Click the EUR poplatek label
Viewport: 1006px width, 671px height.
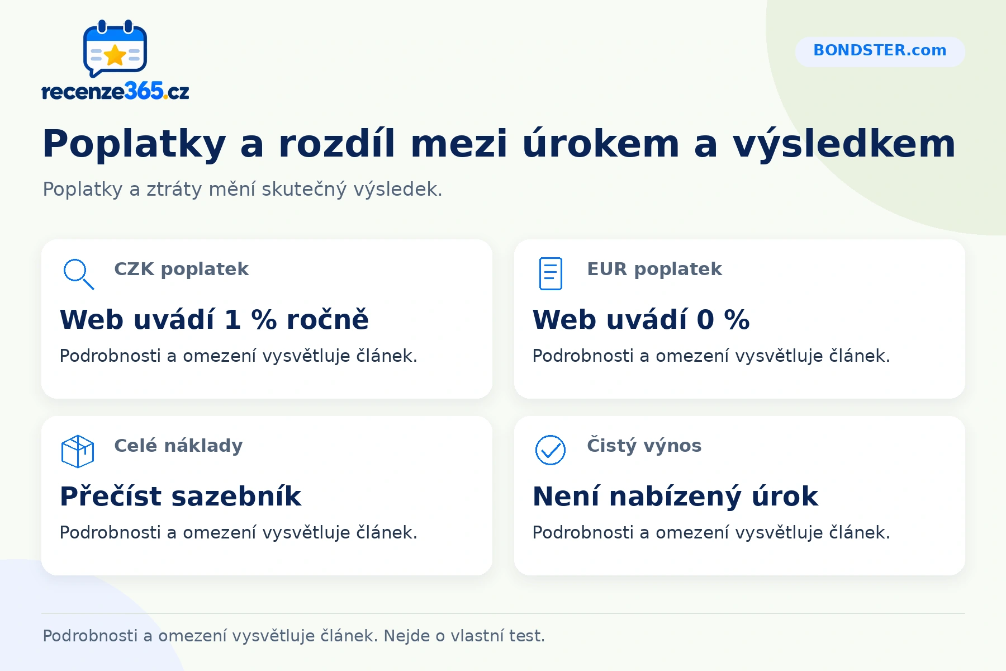[x=654, y=269]
